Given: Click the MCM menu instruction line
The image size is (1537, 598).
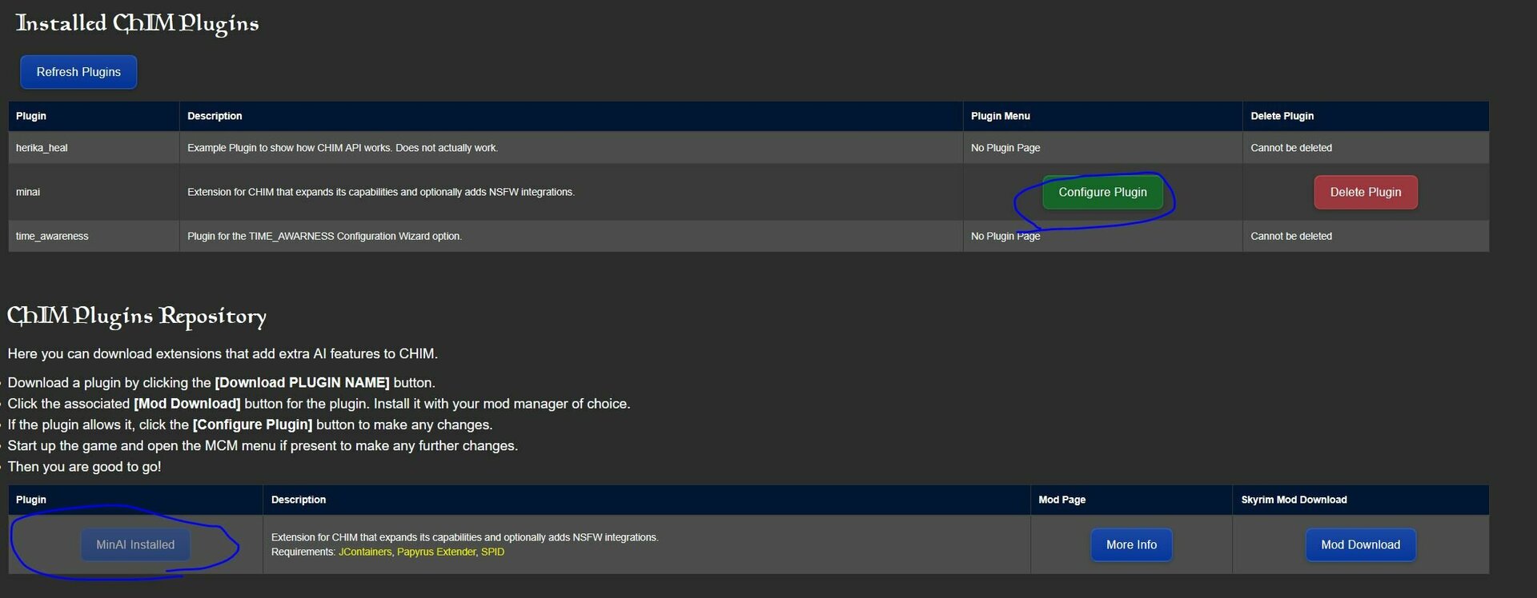Looking at the screenshot, I should pos(263,446).
